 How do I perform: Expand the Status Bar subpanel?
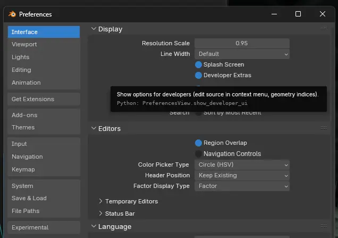tap(100, 214)
